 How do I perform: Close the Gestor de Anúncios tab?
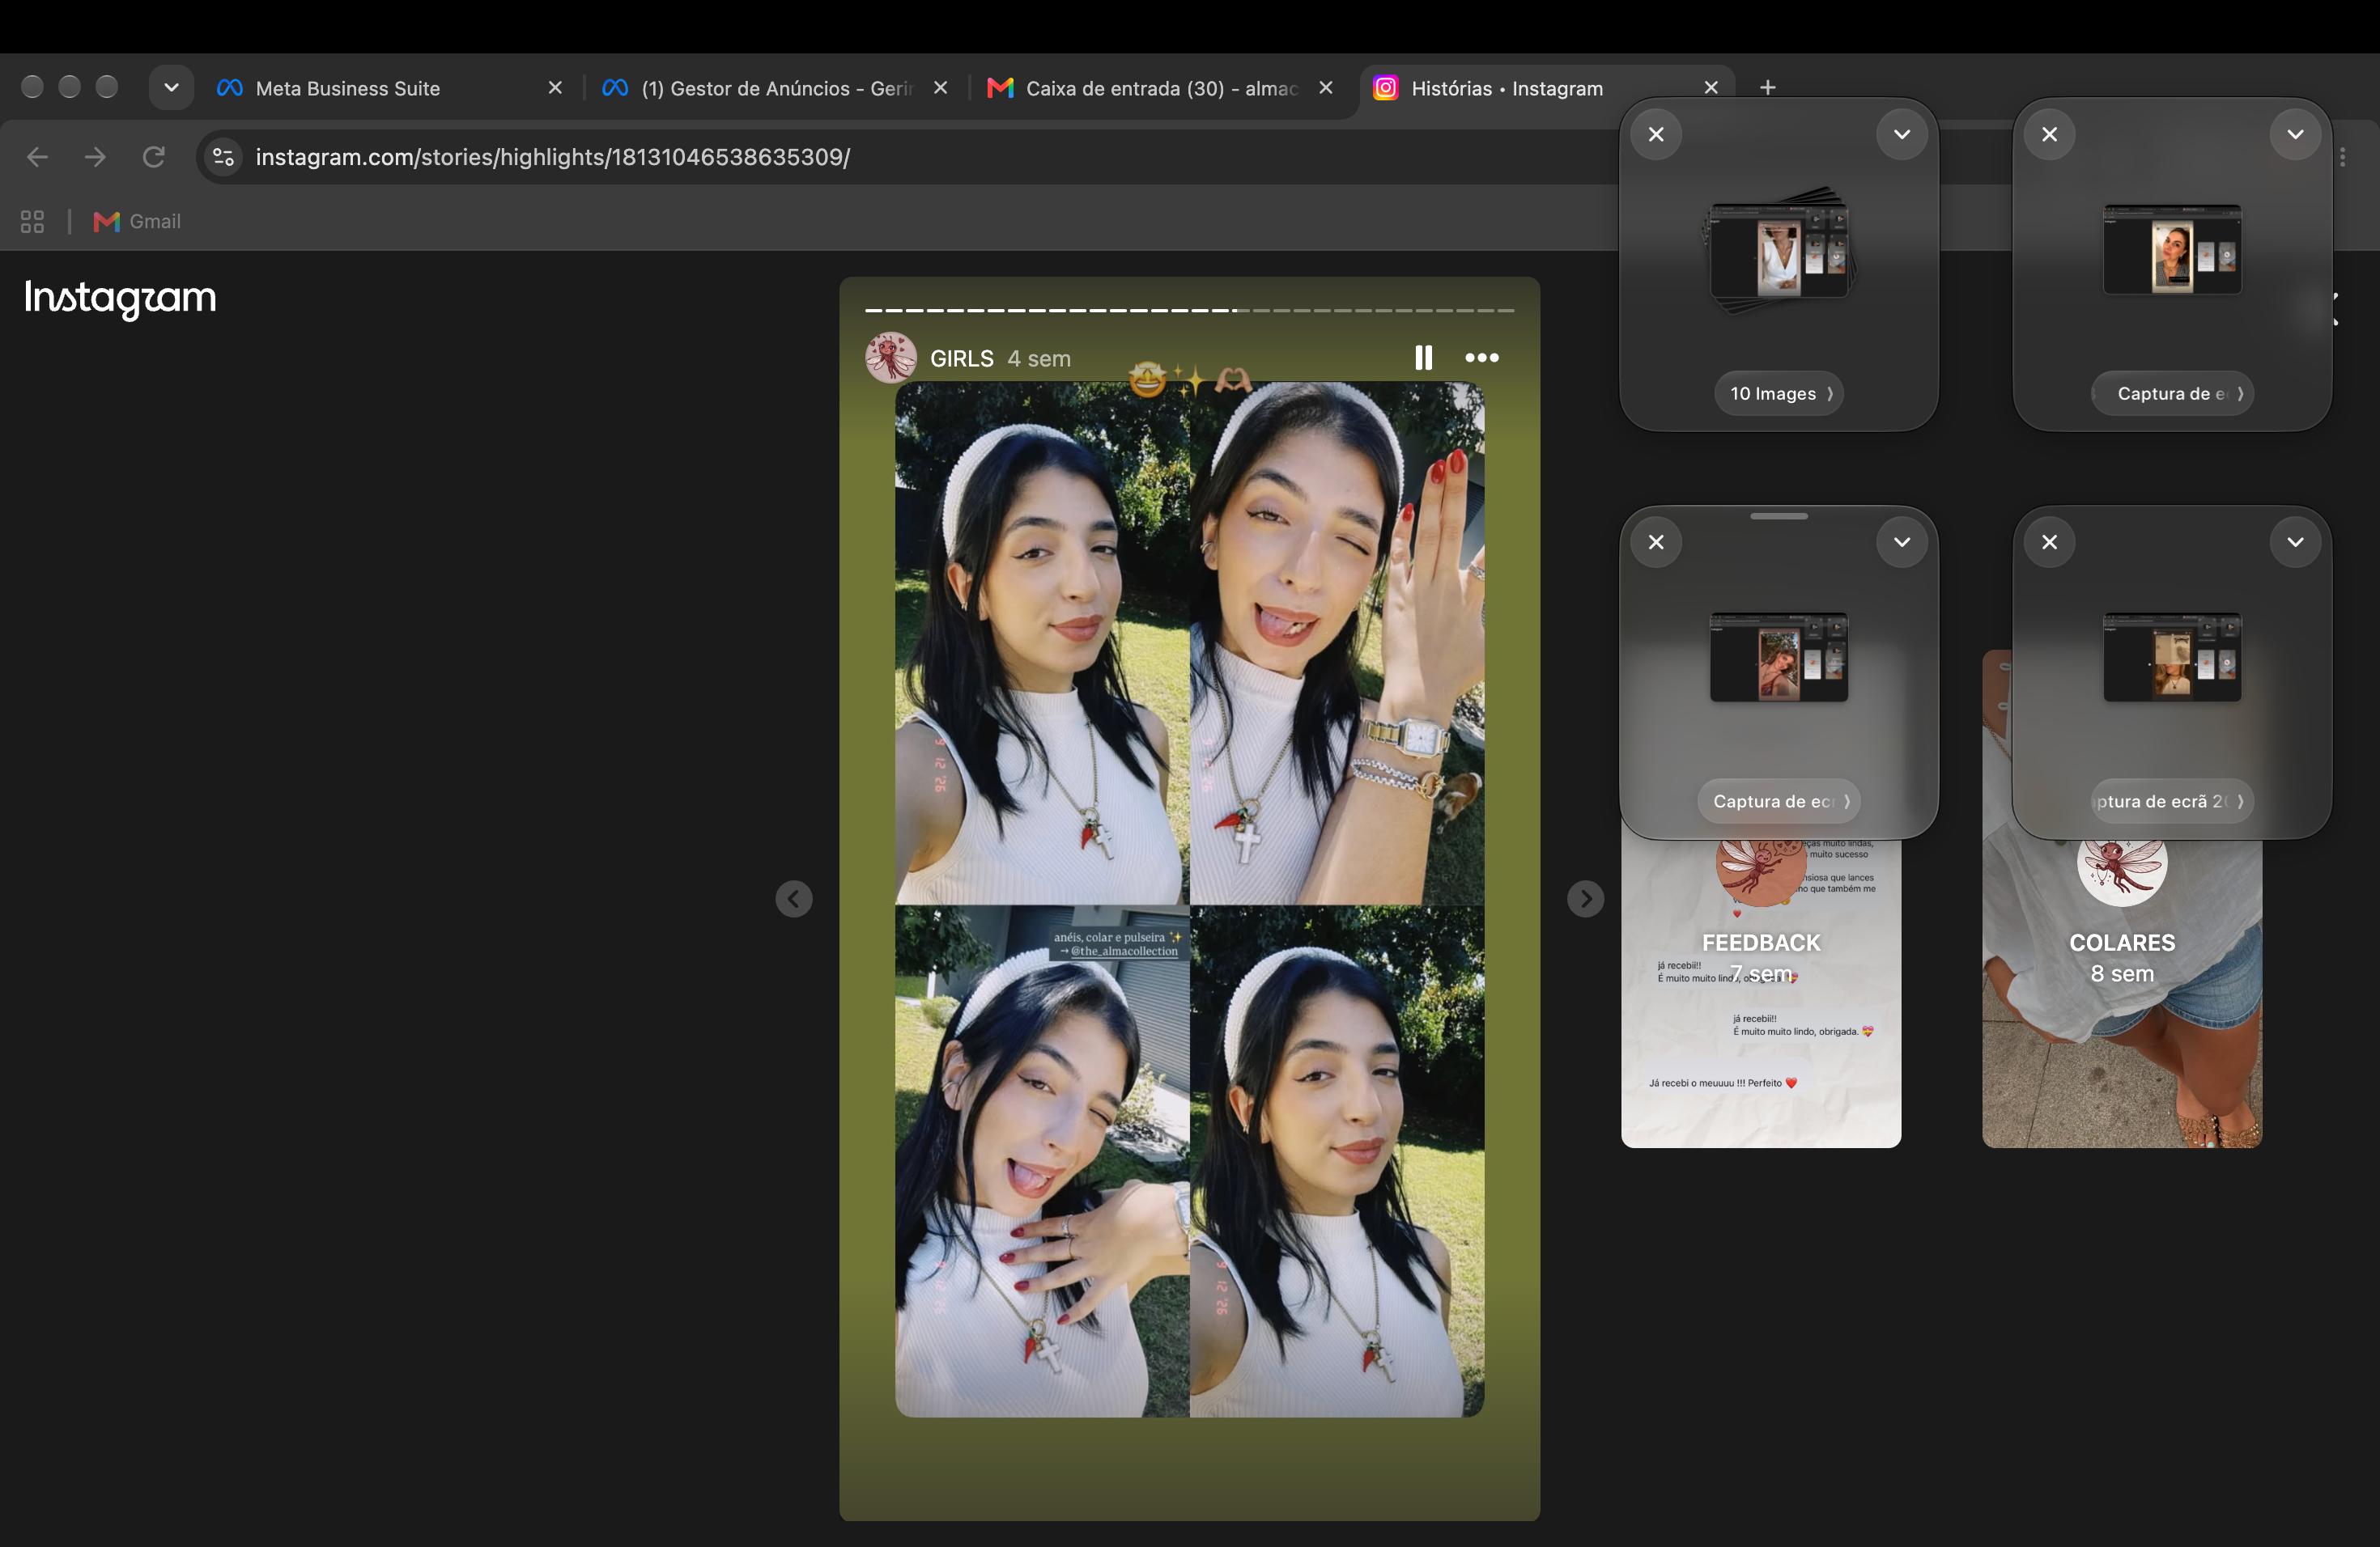(940, 88)
